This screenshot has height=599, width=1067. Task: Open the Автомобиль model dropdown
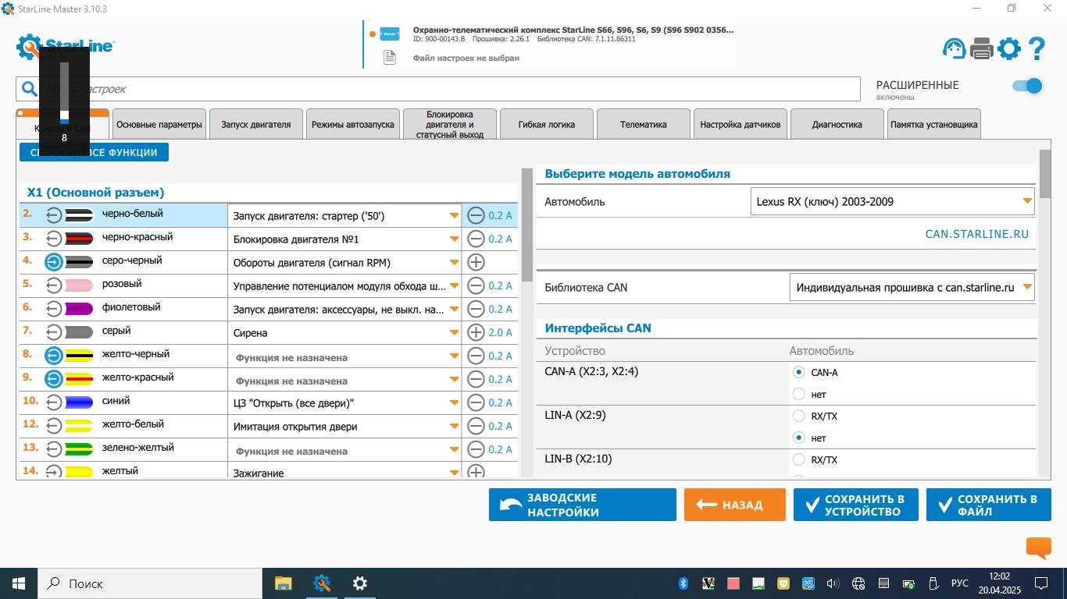tap(892, 201)
